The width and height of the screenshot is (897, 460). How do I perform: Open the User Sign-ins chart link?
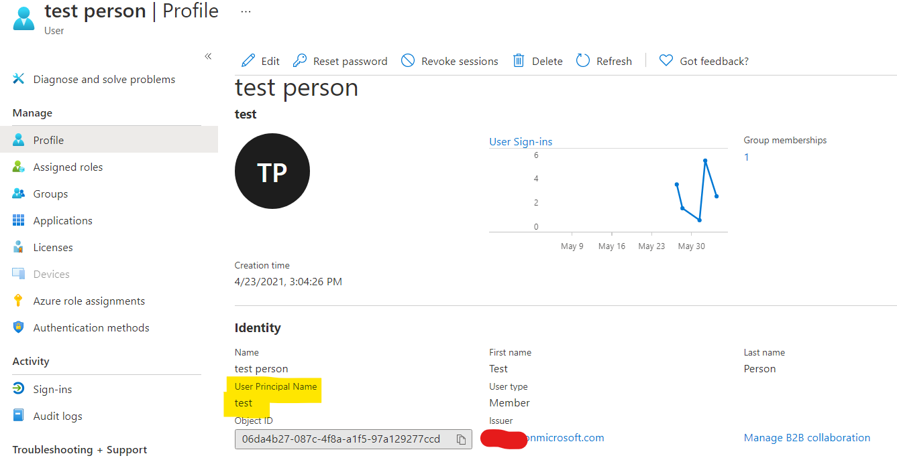tap(521, 141)
